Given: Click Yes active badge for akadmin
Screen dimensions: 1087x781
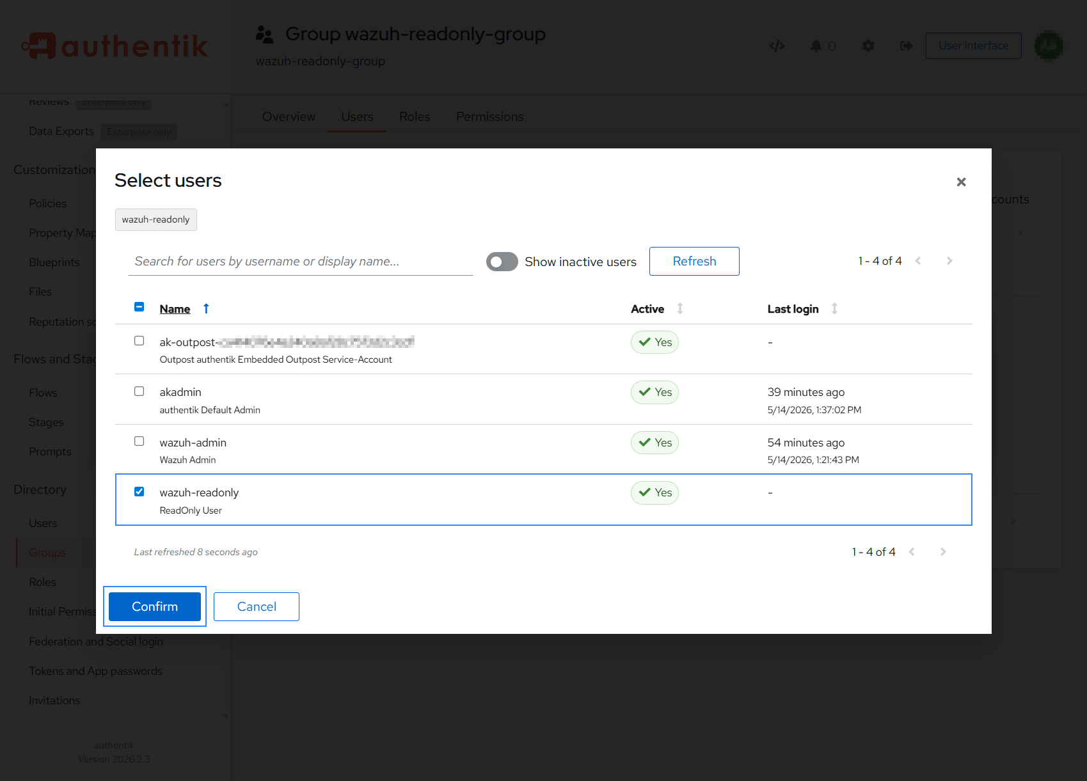Looking at the screenshot, I should (x=655, y=392).
